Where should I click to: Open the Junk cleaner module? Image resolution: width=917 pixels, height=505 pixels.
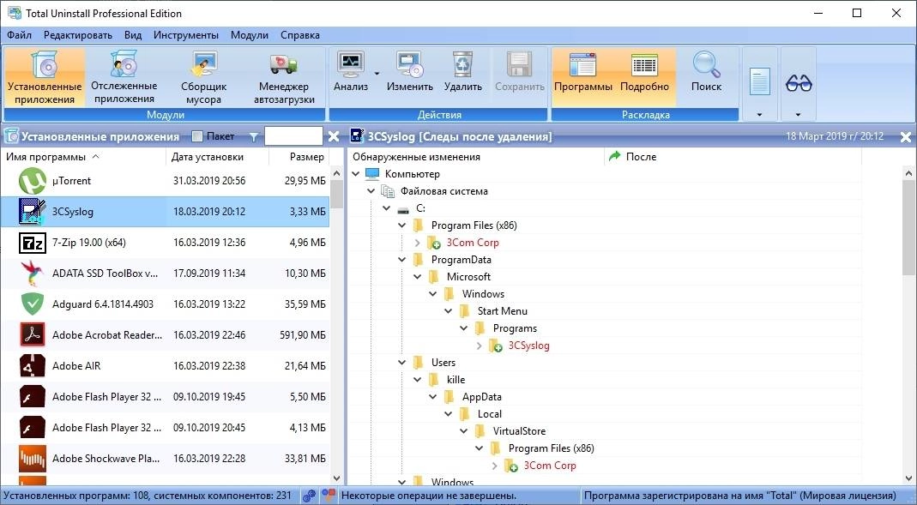click(x=203, y=76)
